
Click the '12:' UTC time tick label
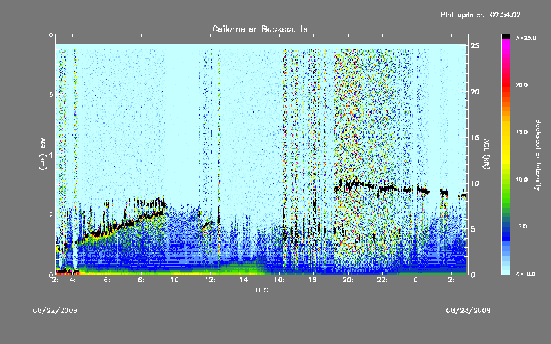[210, 280]
